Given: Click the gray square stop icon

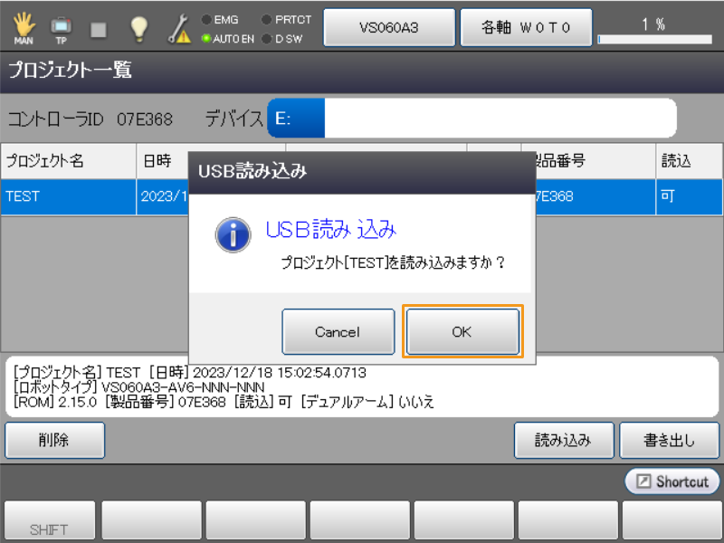Looking at the screenshot, I should click(99, 30).
